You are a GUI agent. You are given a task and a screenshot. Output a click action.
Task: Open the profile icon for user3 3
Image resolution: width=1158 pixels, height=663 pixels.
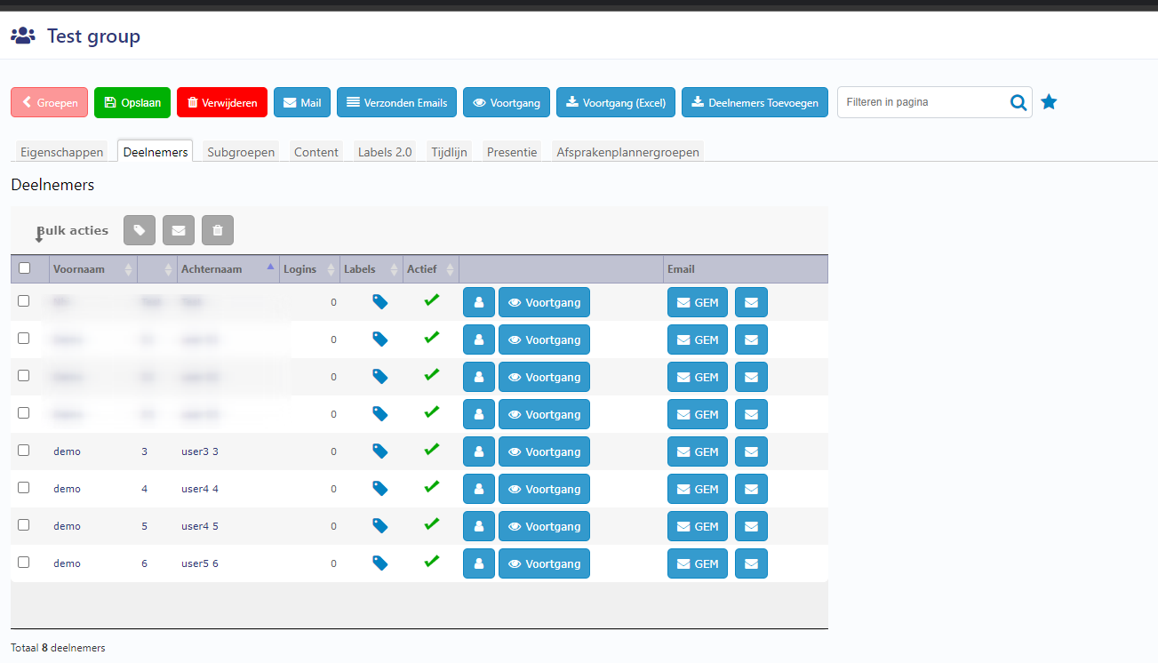click(x=479, y=451)
